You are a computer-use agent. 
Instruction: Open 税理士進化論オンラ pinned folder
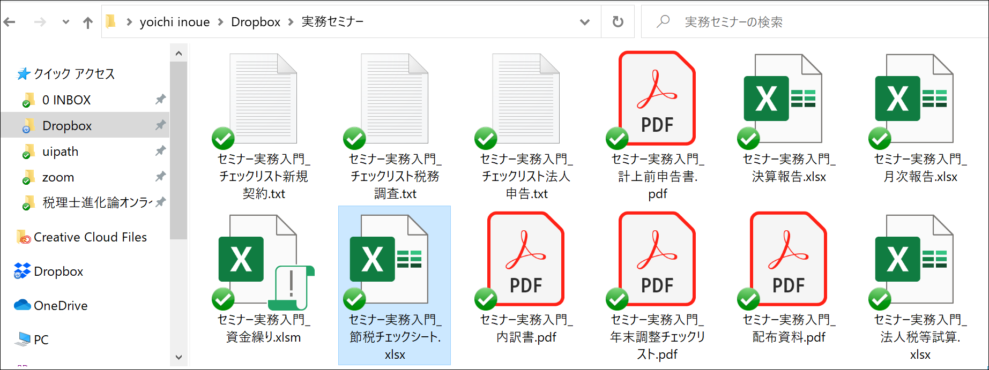(x=96, y=203)
